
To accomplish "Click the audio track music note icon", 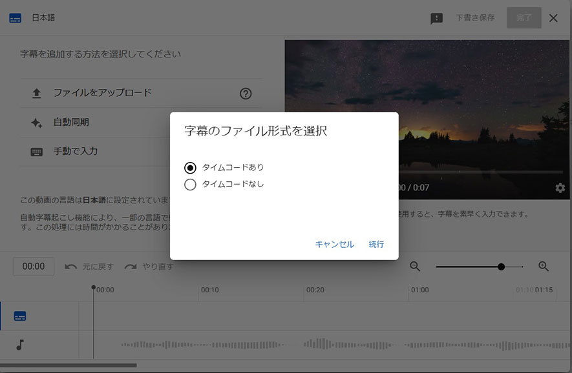I will pos(20,345).
